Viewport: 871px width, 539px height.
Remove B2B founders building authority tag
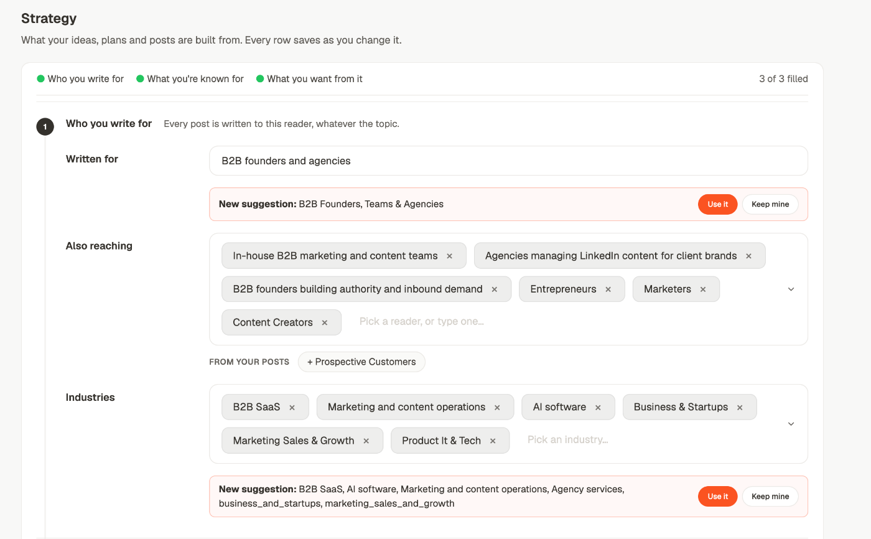[495, 289]
